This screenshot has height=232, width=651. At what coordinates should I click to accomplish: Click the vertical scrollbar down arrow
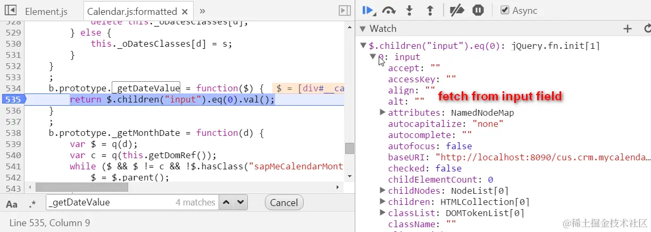[x=349, y=176]
